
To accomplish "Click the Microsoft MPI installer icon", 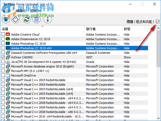I will click(x=8, y=71).
